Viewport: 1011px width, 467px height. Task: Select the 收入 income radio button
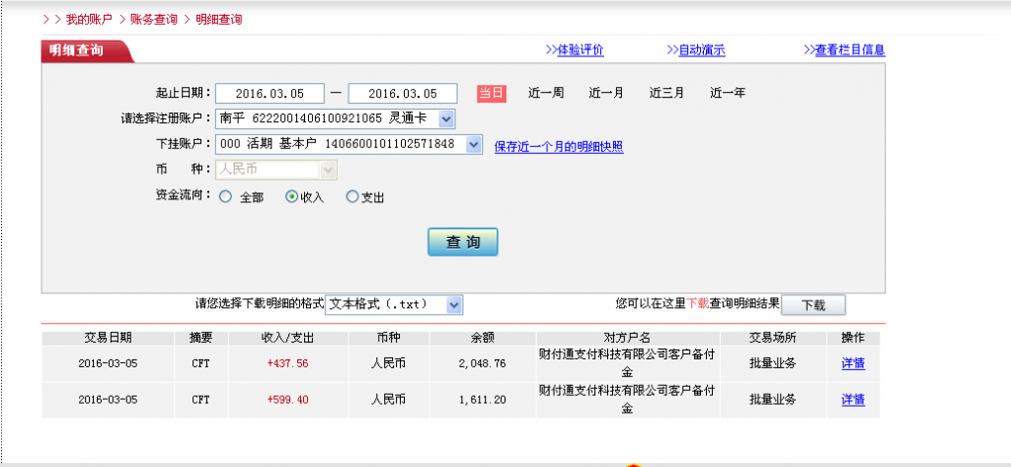point(291,196)
